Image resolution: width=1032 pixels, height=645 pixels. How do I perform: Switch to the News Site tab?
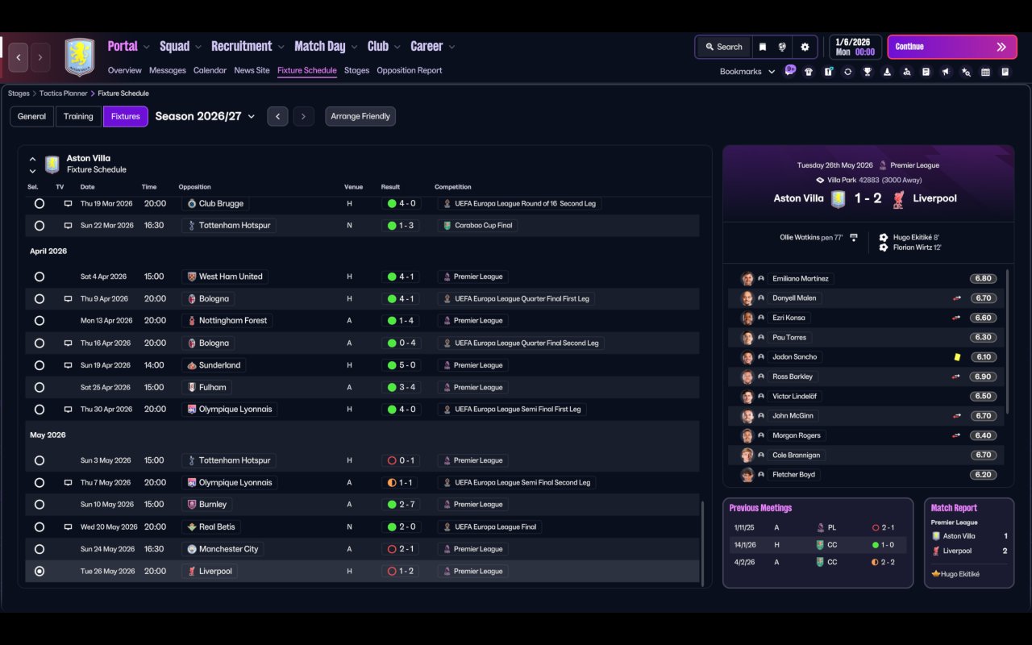pos(252,70)
